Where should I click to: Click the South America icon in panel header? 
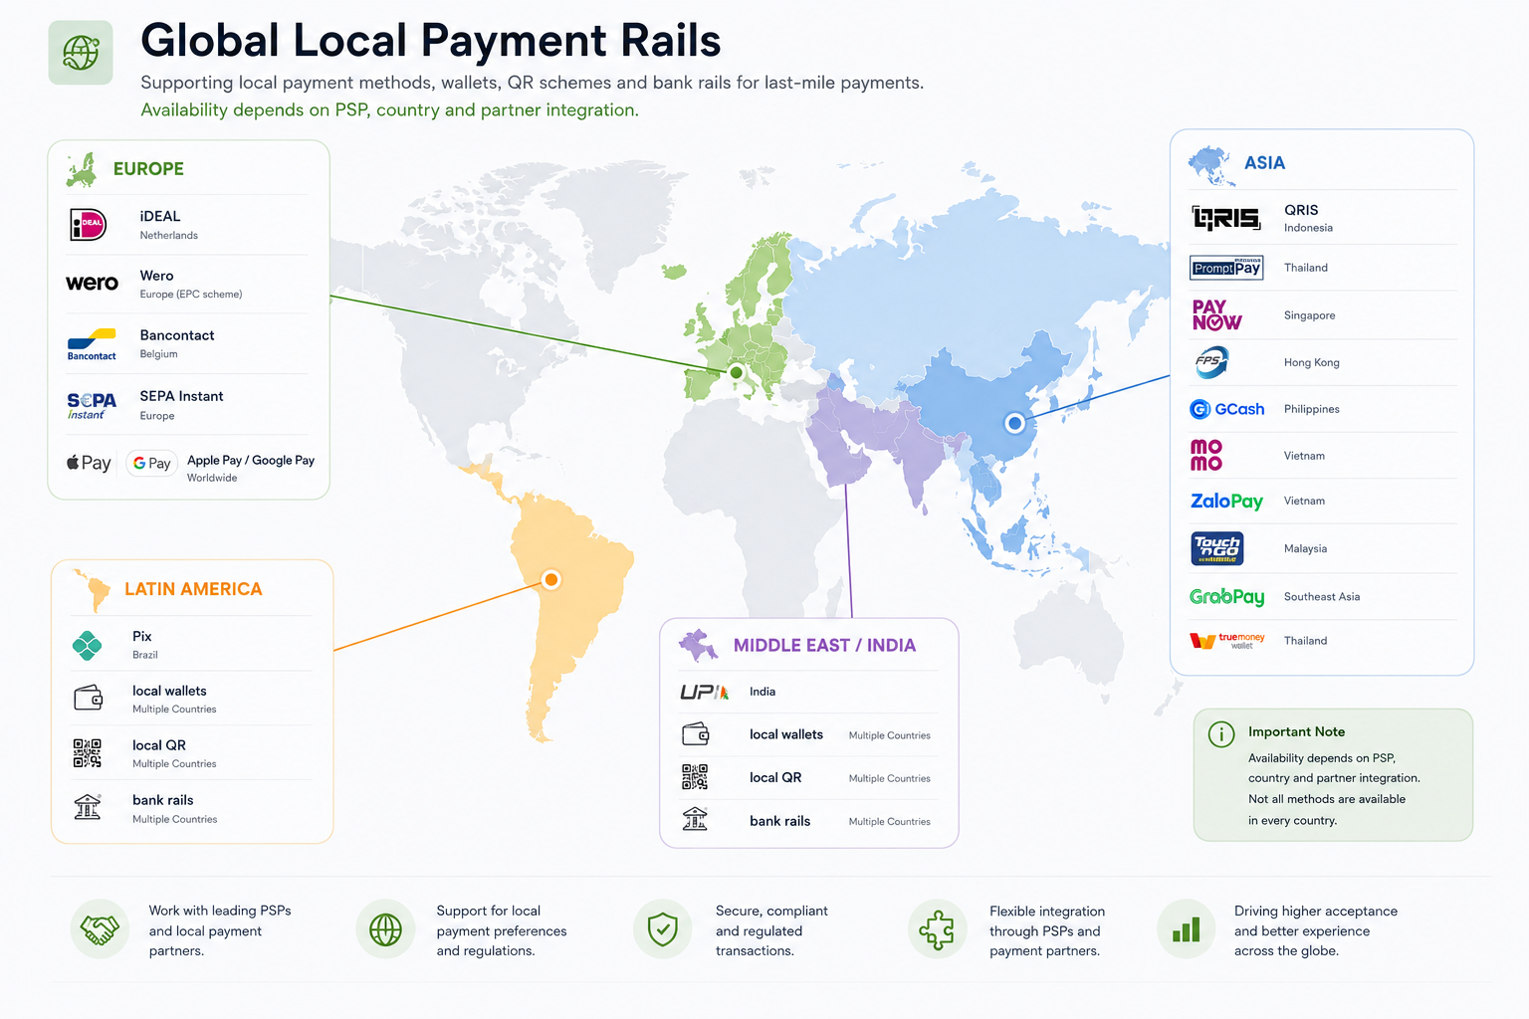click(x=91, y=590)
